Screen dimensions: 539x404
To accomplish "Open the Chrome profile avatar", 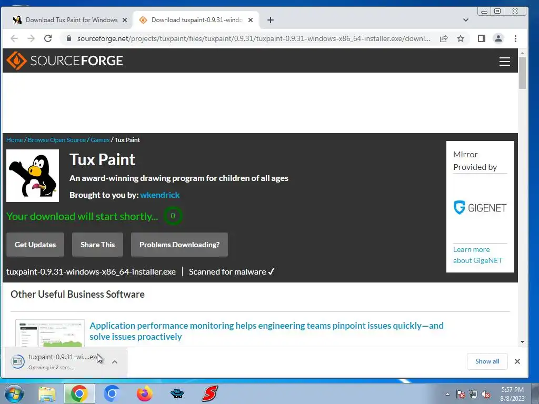I will tap(498, 38).
